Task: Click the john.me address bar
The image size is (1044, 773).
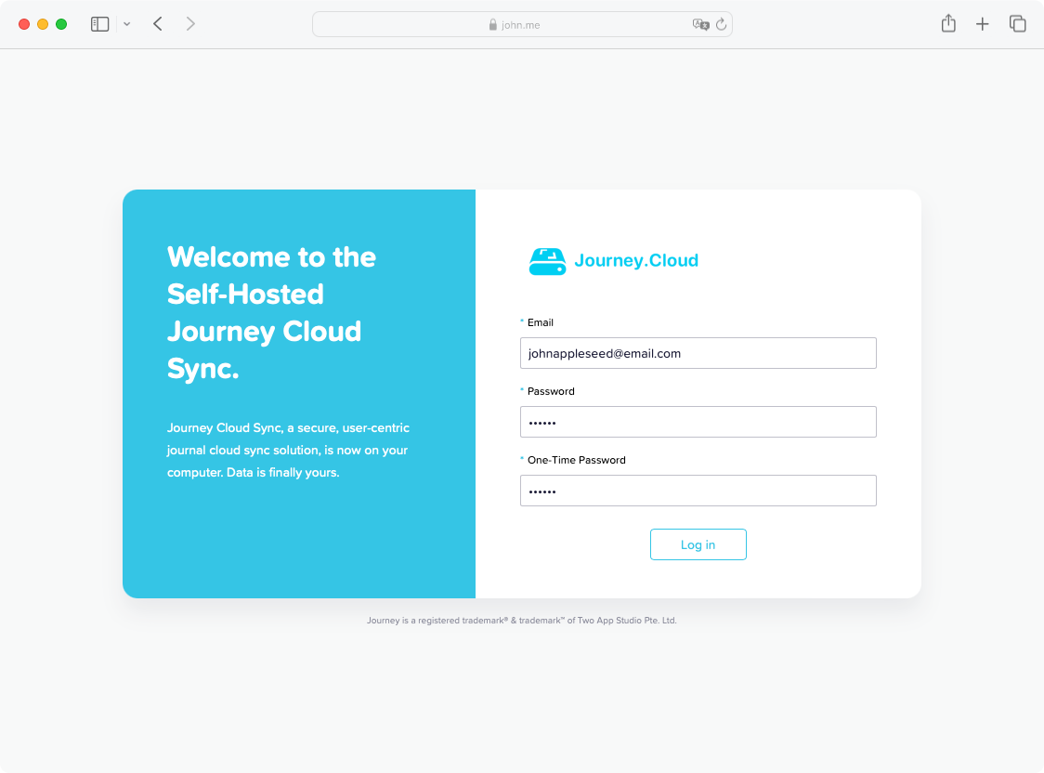Action: click(522, 23)
